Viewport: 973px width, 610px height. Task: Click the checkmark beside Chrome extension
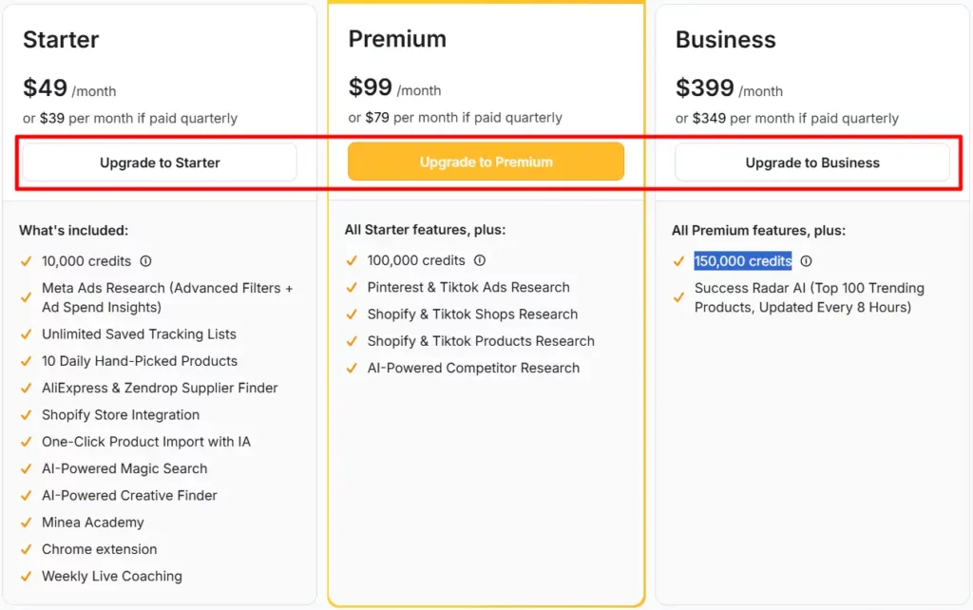click(25, 549)
